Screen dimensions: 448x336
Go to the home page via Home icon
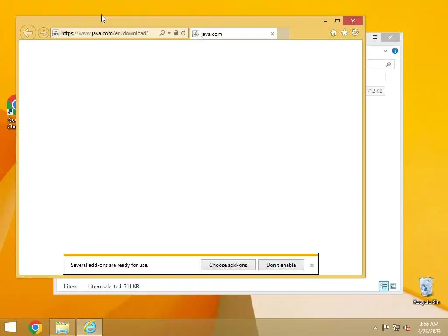[333, 32]
